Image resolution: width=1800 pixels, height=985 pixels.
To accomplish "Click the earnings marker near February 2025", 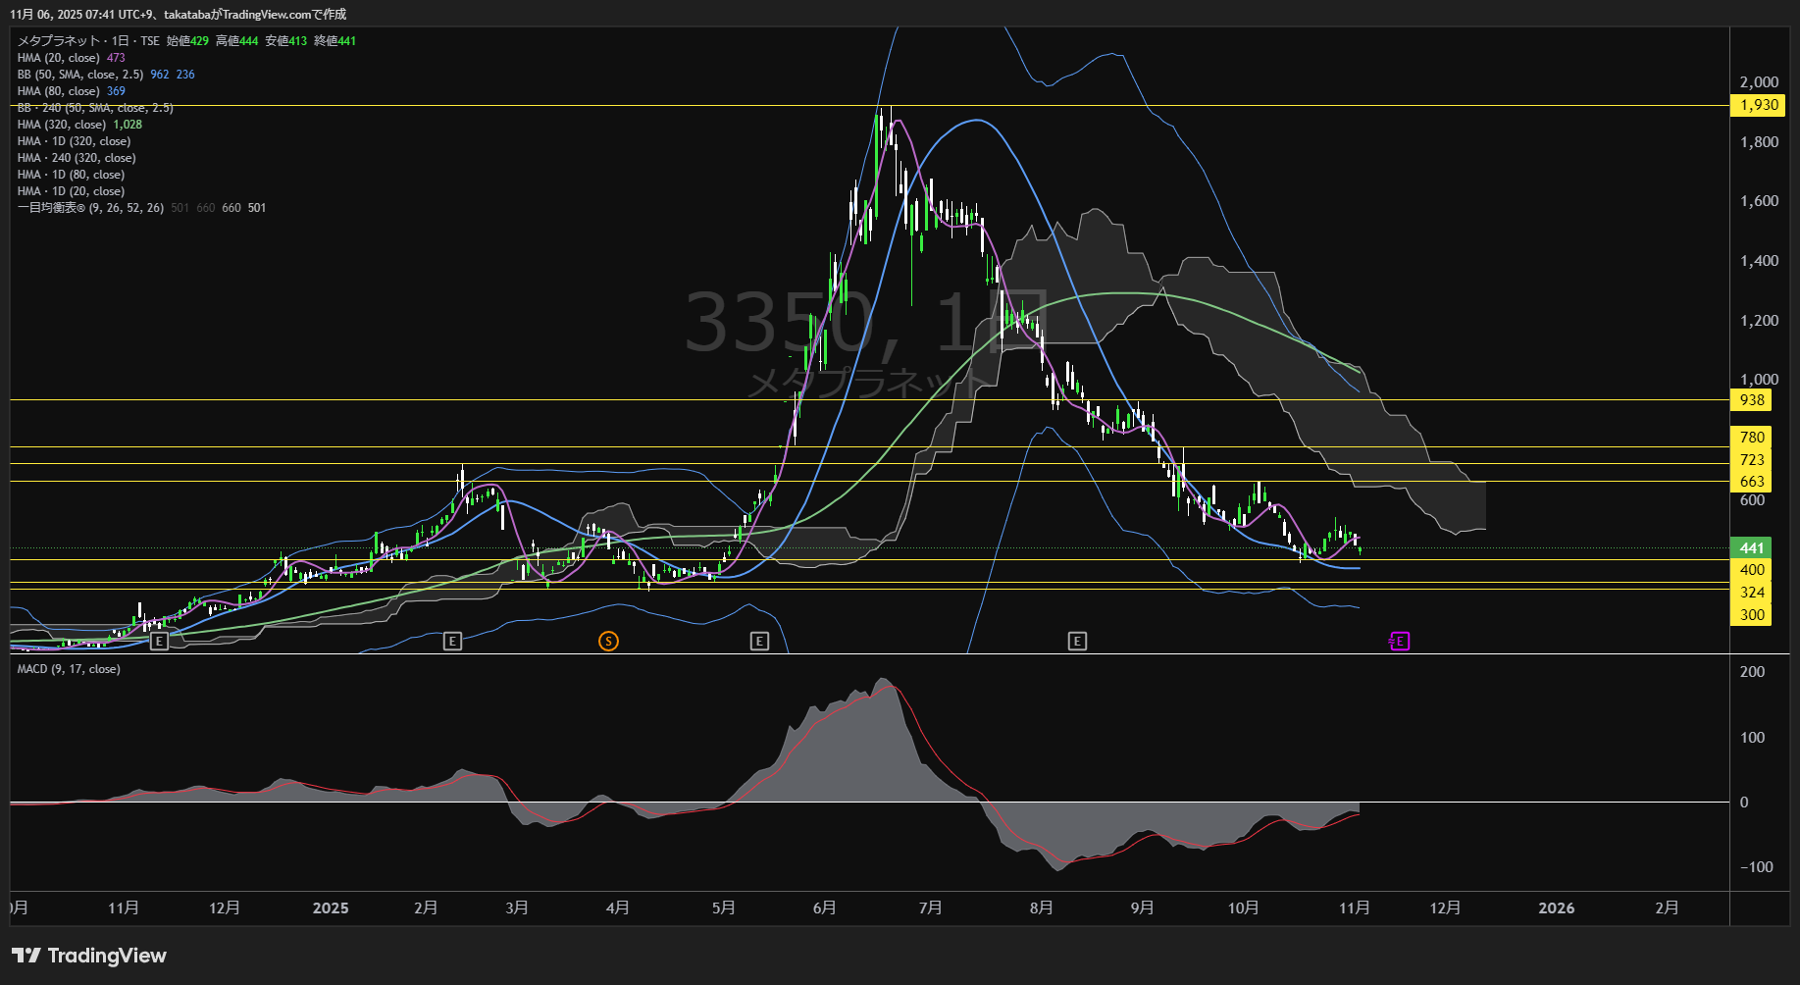I will pos(452,642).
